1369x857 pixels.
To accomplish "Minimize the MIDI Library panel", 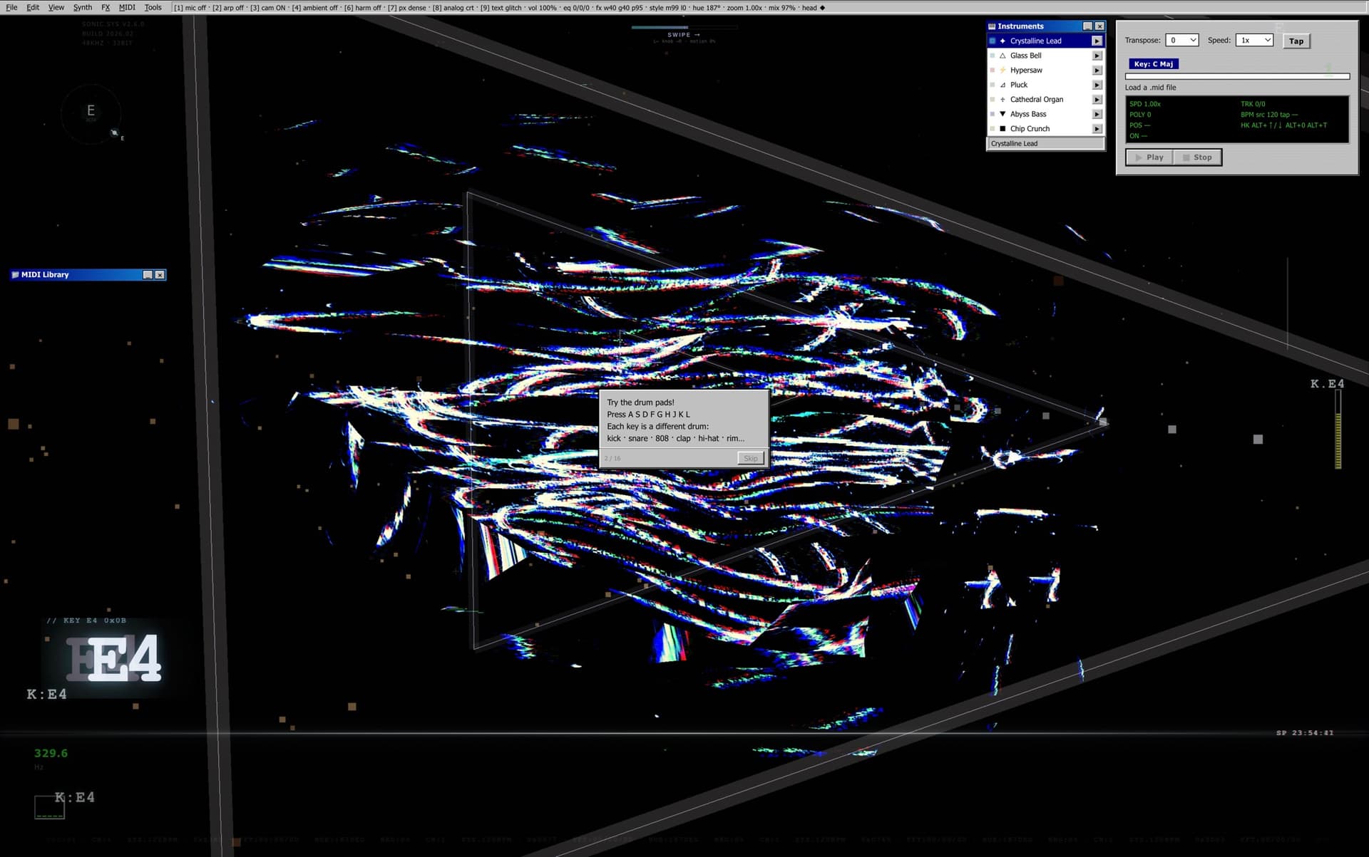I will [x=148, y=275].
